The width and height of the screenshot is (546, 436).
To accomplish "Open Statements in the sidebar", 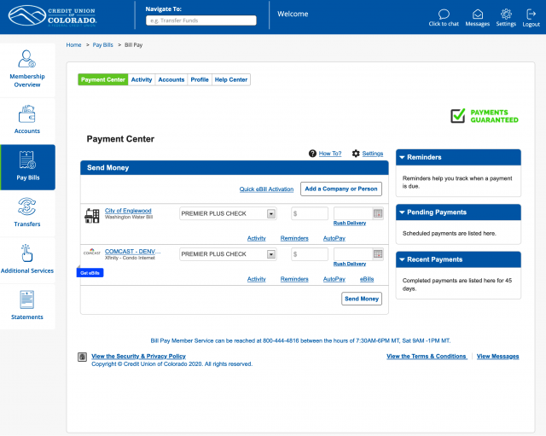I will [x=27, y=305].
